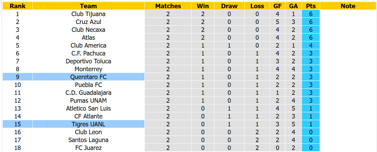This screenshot has height=152, width=377.
Task: Click the Club America team name
Action: tap(89, 46)
